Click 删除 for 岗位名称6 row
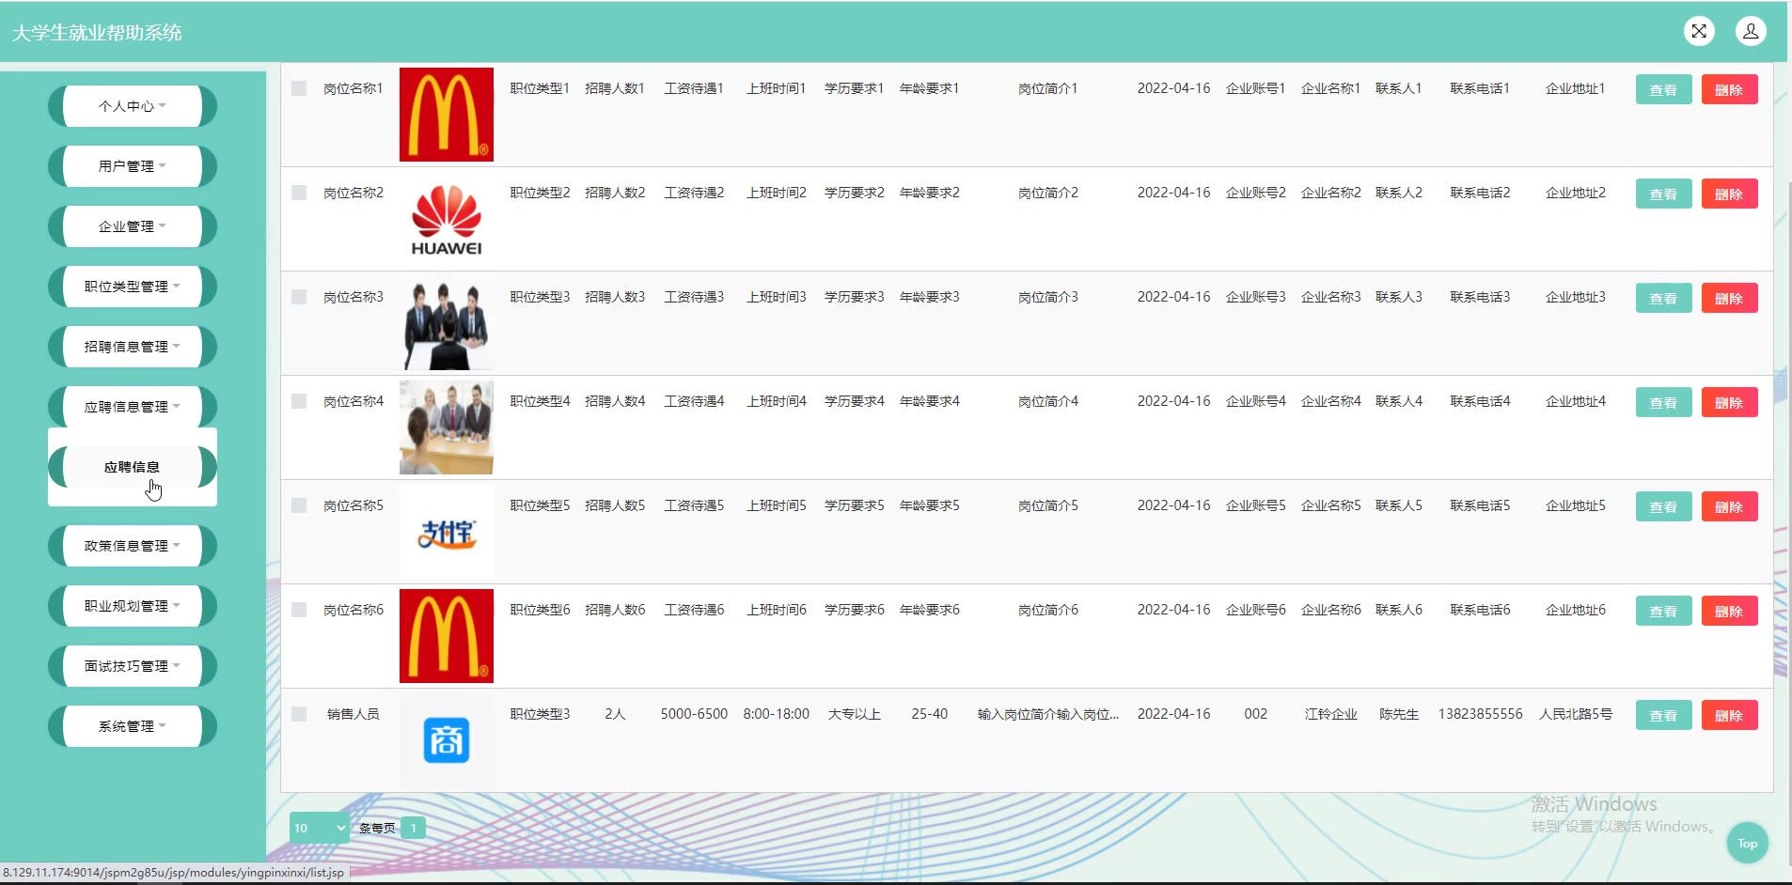This screenshot has width=1792, height=885. 1729,611
